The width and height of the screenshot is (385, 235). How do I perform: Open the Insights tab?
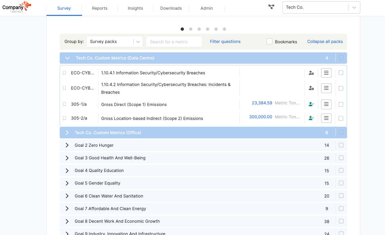[135, 8]
